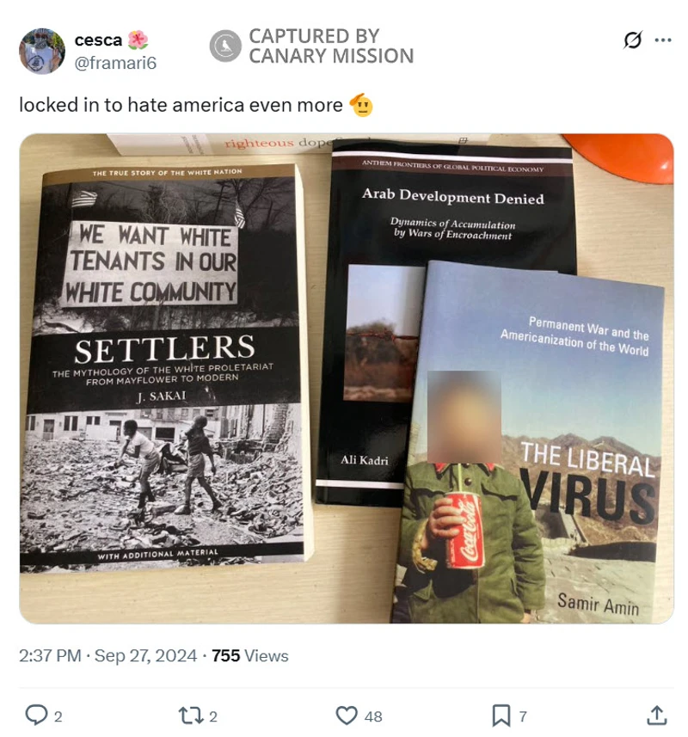The height and width of the screenshot is (737, 688).
Task: Click the 2:37 PM Sep 27, 2024 timestamp
Action: [107, 655]
